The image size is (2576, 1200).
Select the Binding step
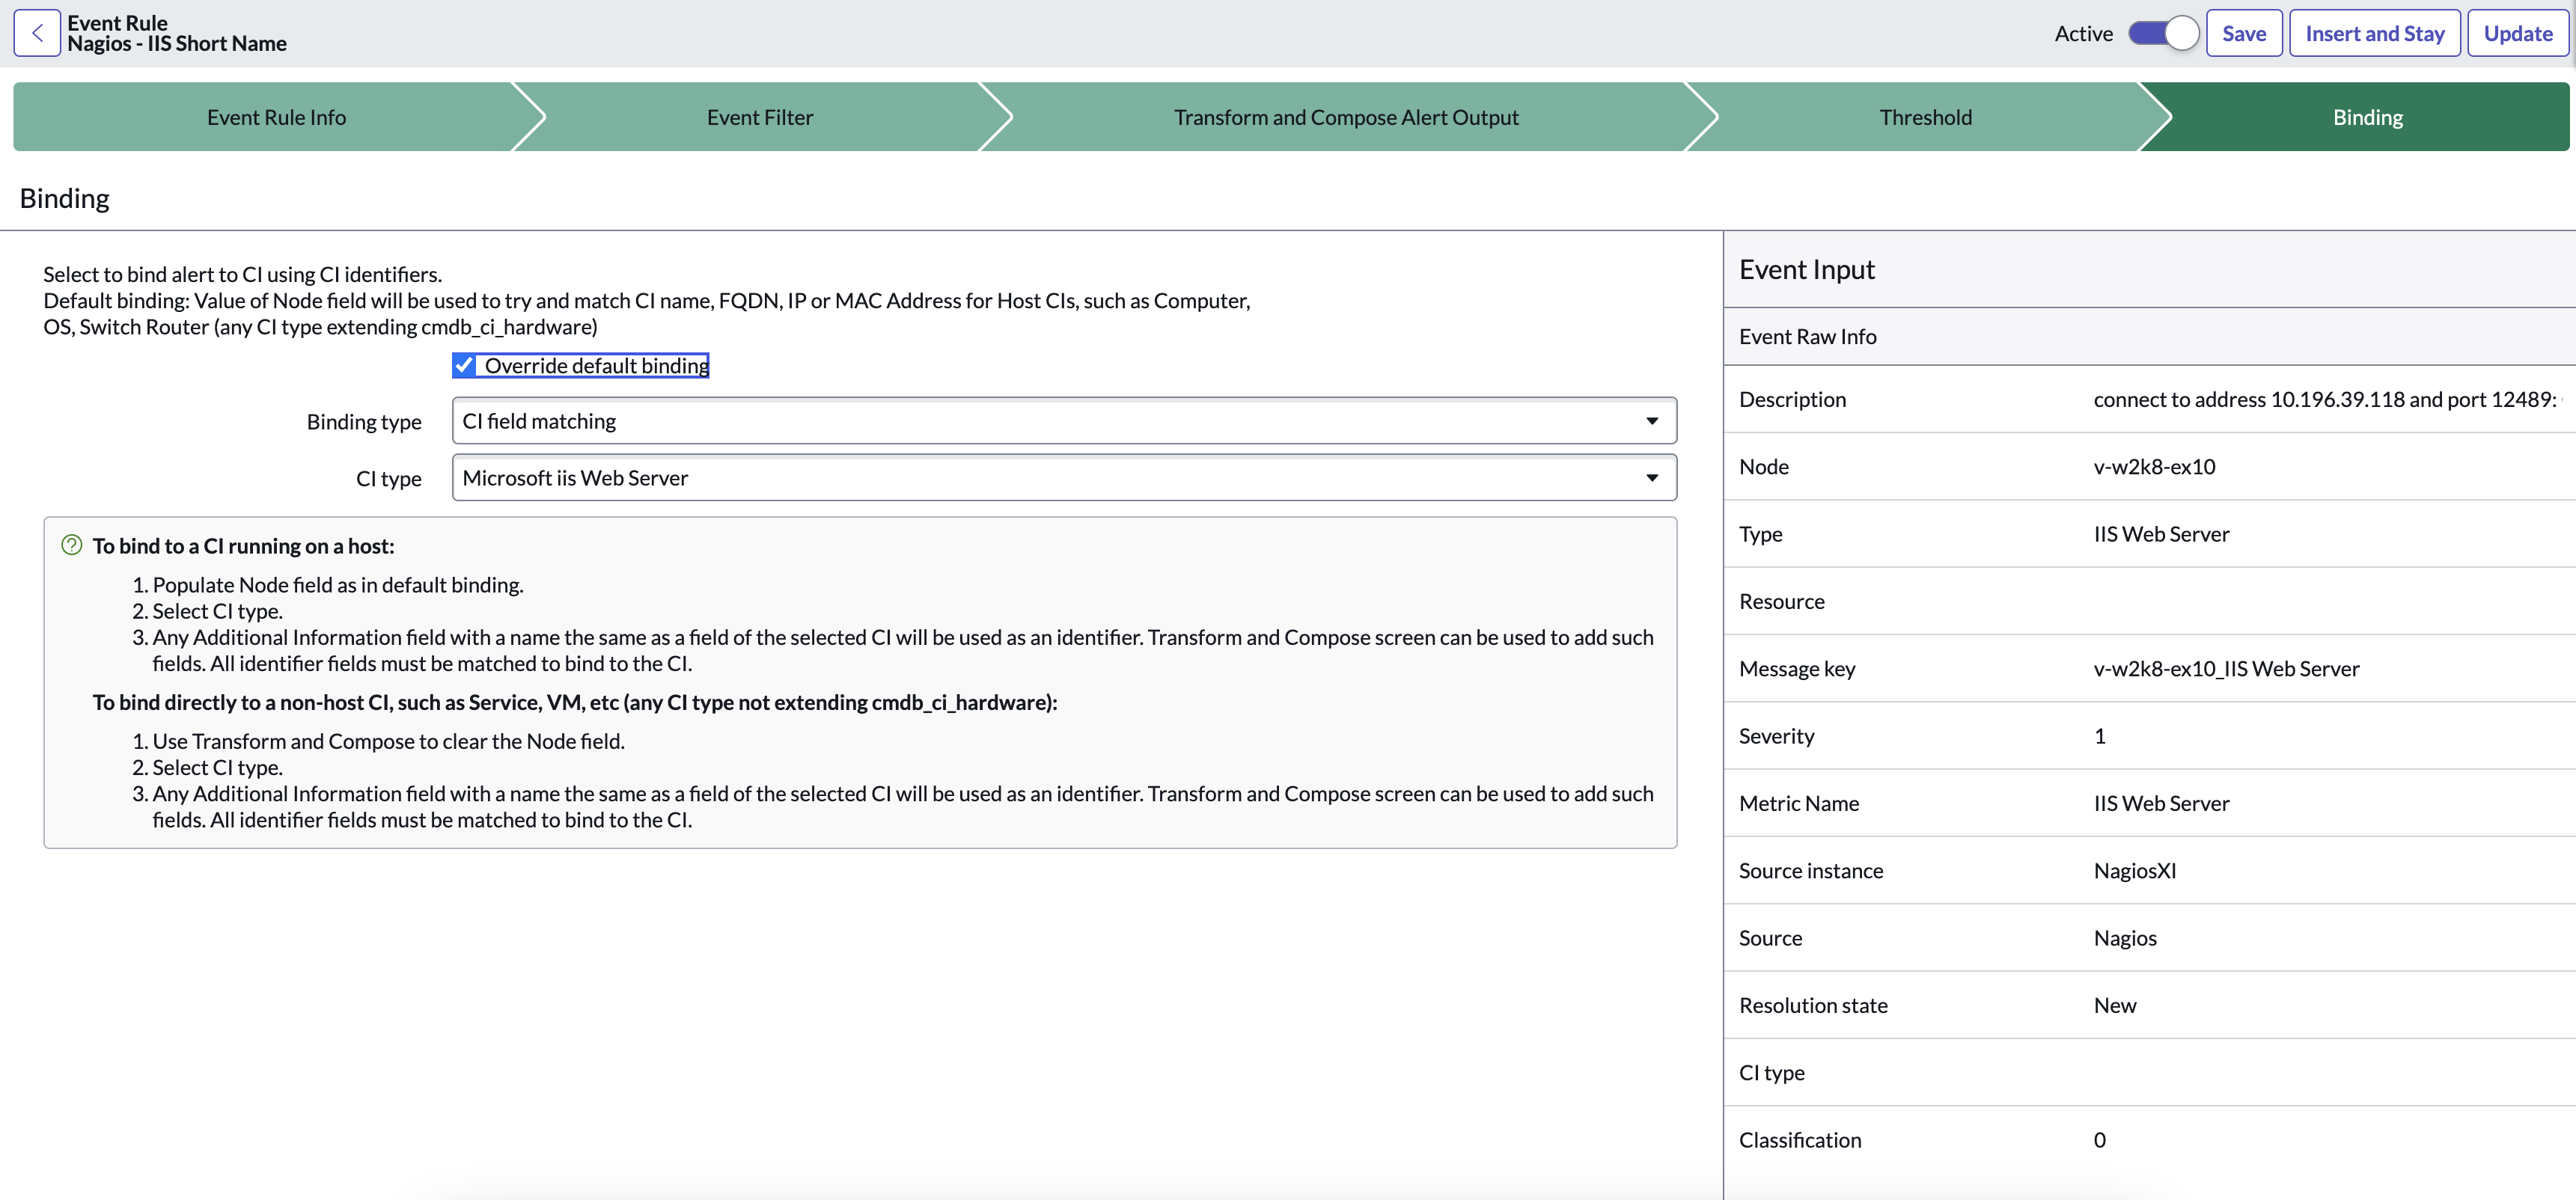[2368, 117]
